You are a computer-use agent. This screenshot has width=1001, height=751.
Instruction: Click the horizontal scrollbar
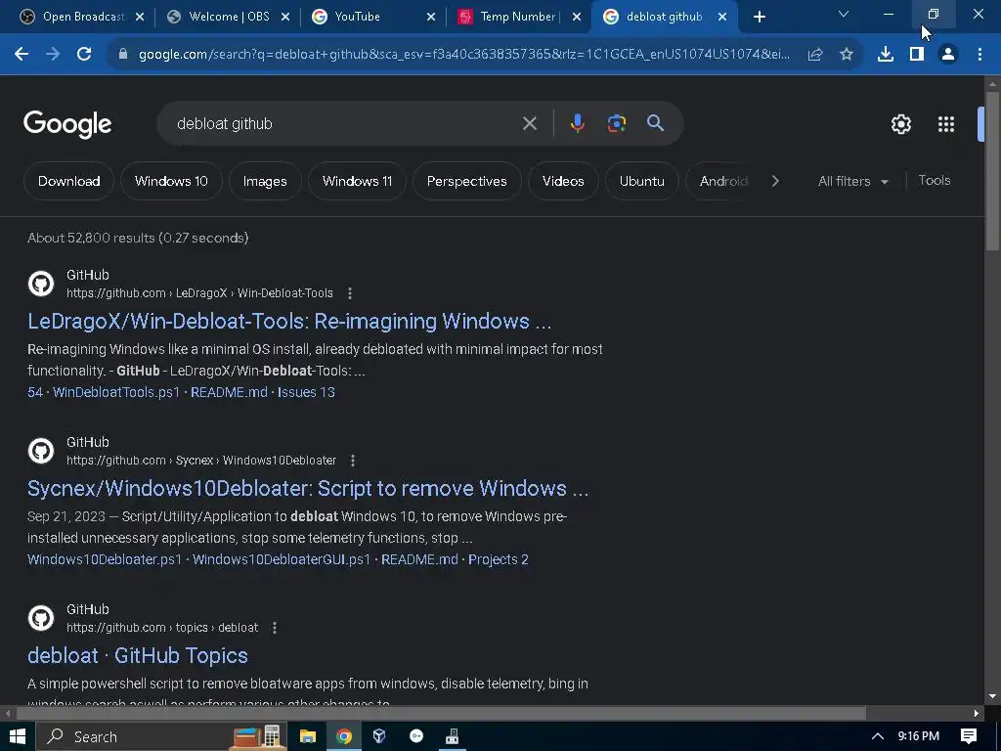pos(441,713)
